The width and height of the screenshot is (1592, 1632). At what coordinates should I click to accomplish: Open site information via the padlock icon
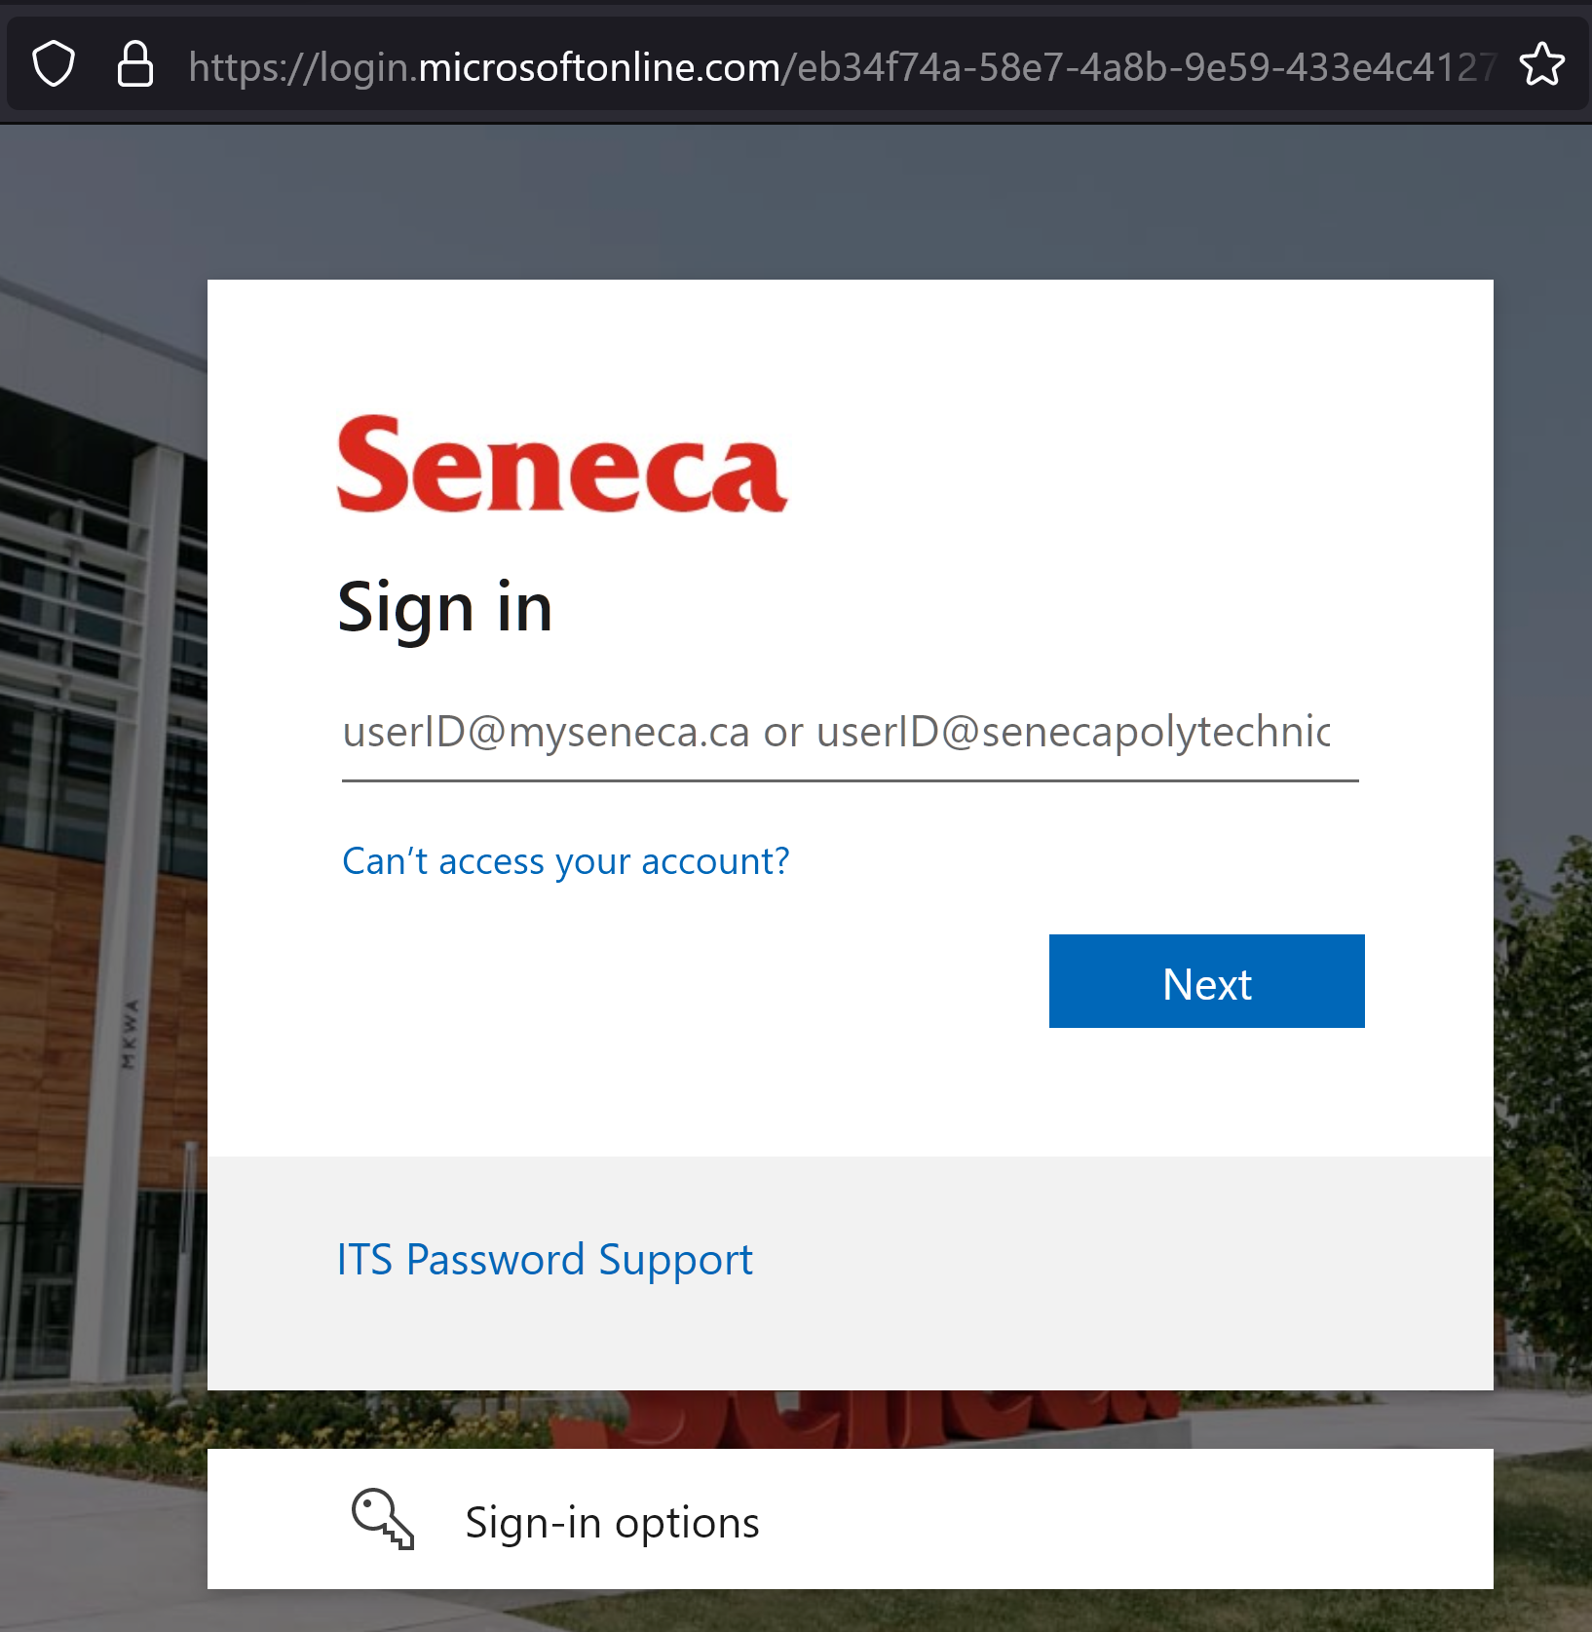point(134,65)
